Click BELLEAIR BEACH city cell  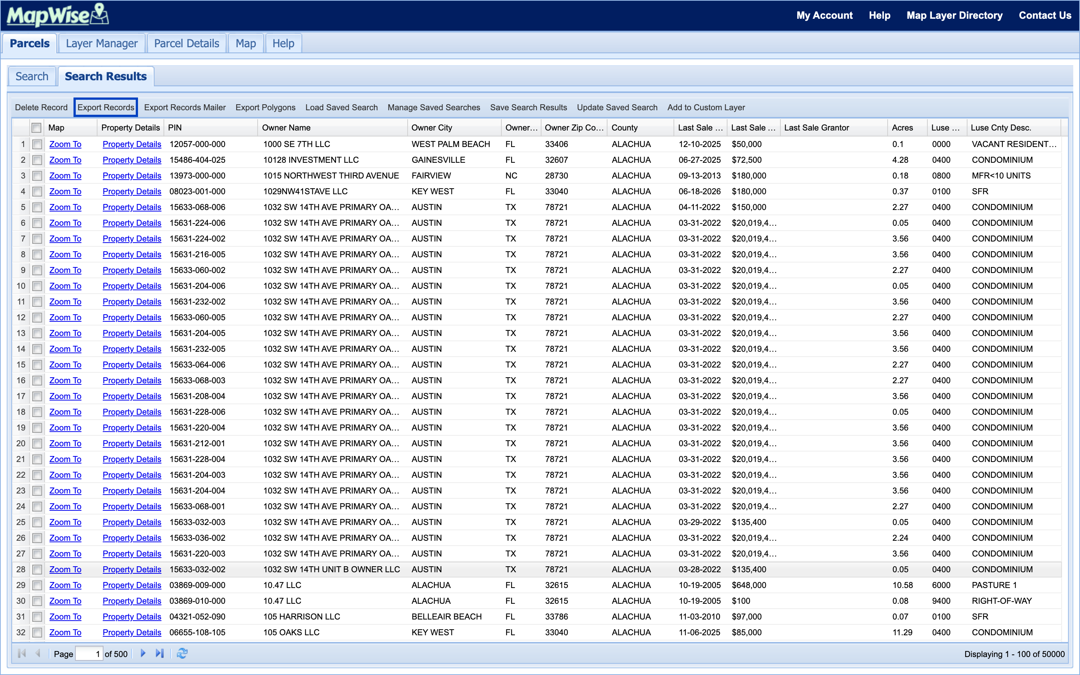pyautogui.click(x=447, y=617)
